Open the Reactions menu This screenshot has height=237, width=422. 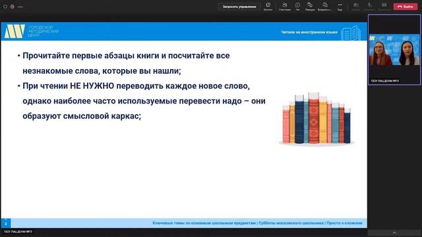click(x=310, y=7)
